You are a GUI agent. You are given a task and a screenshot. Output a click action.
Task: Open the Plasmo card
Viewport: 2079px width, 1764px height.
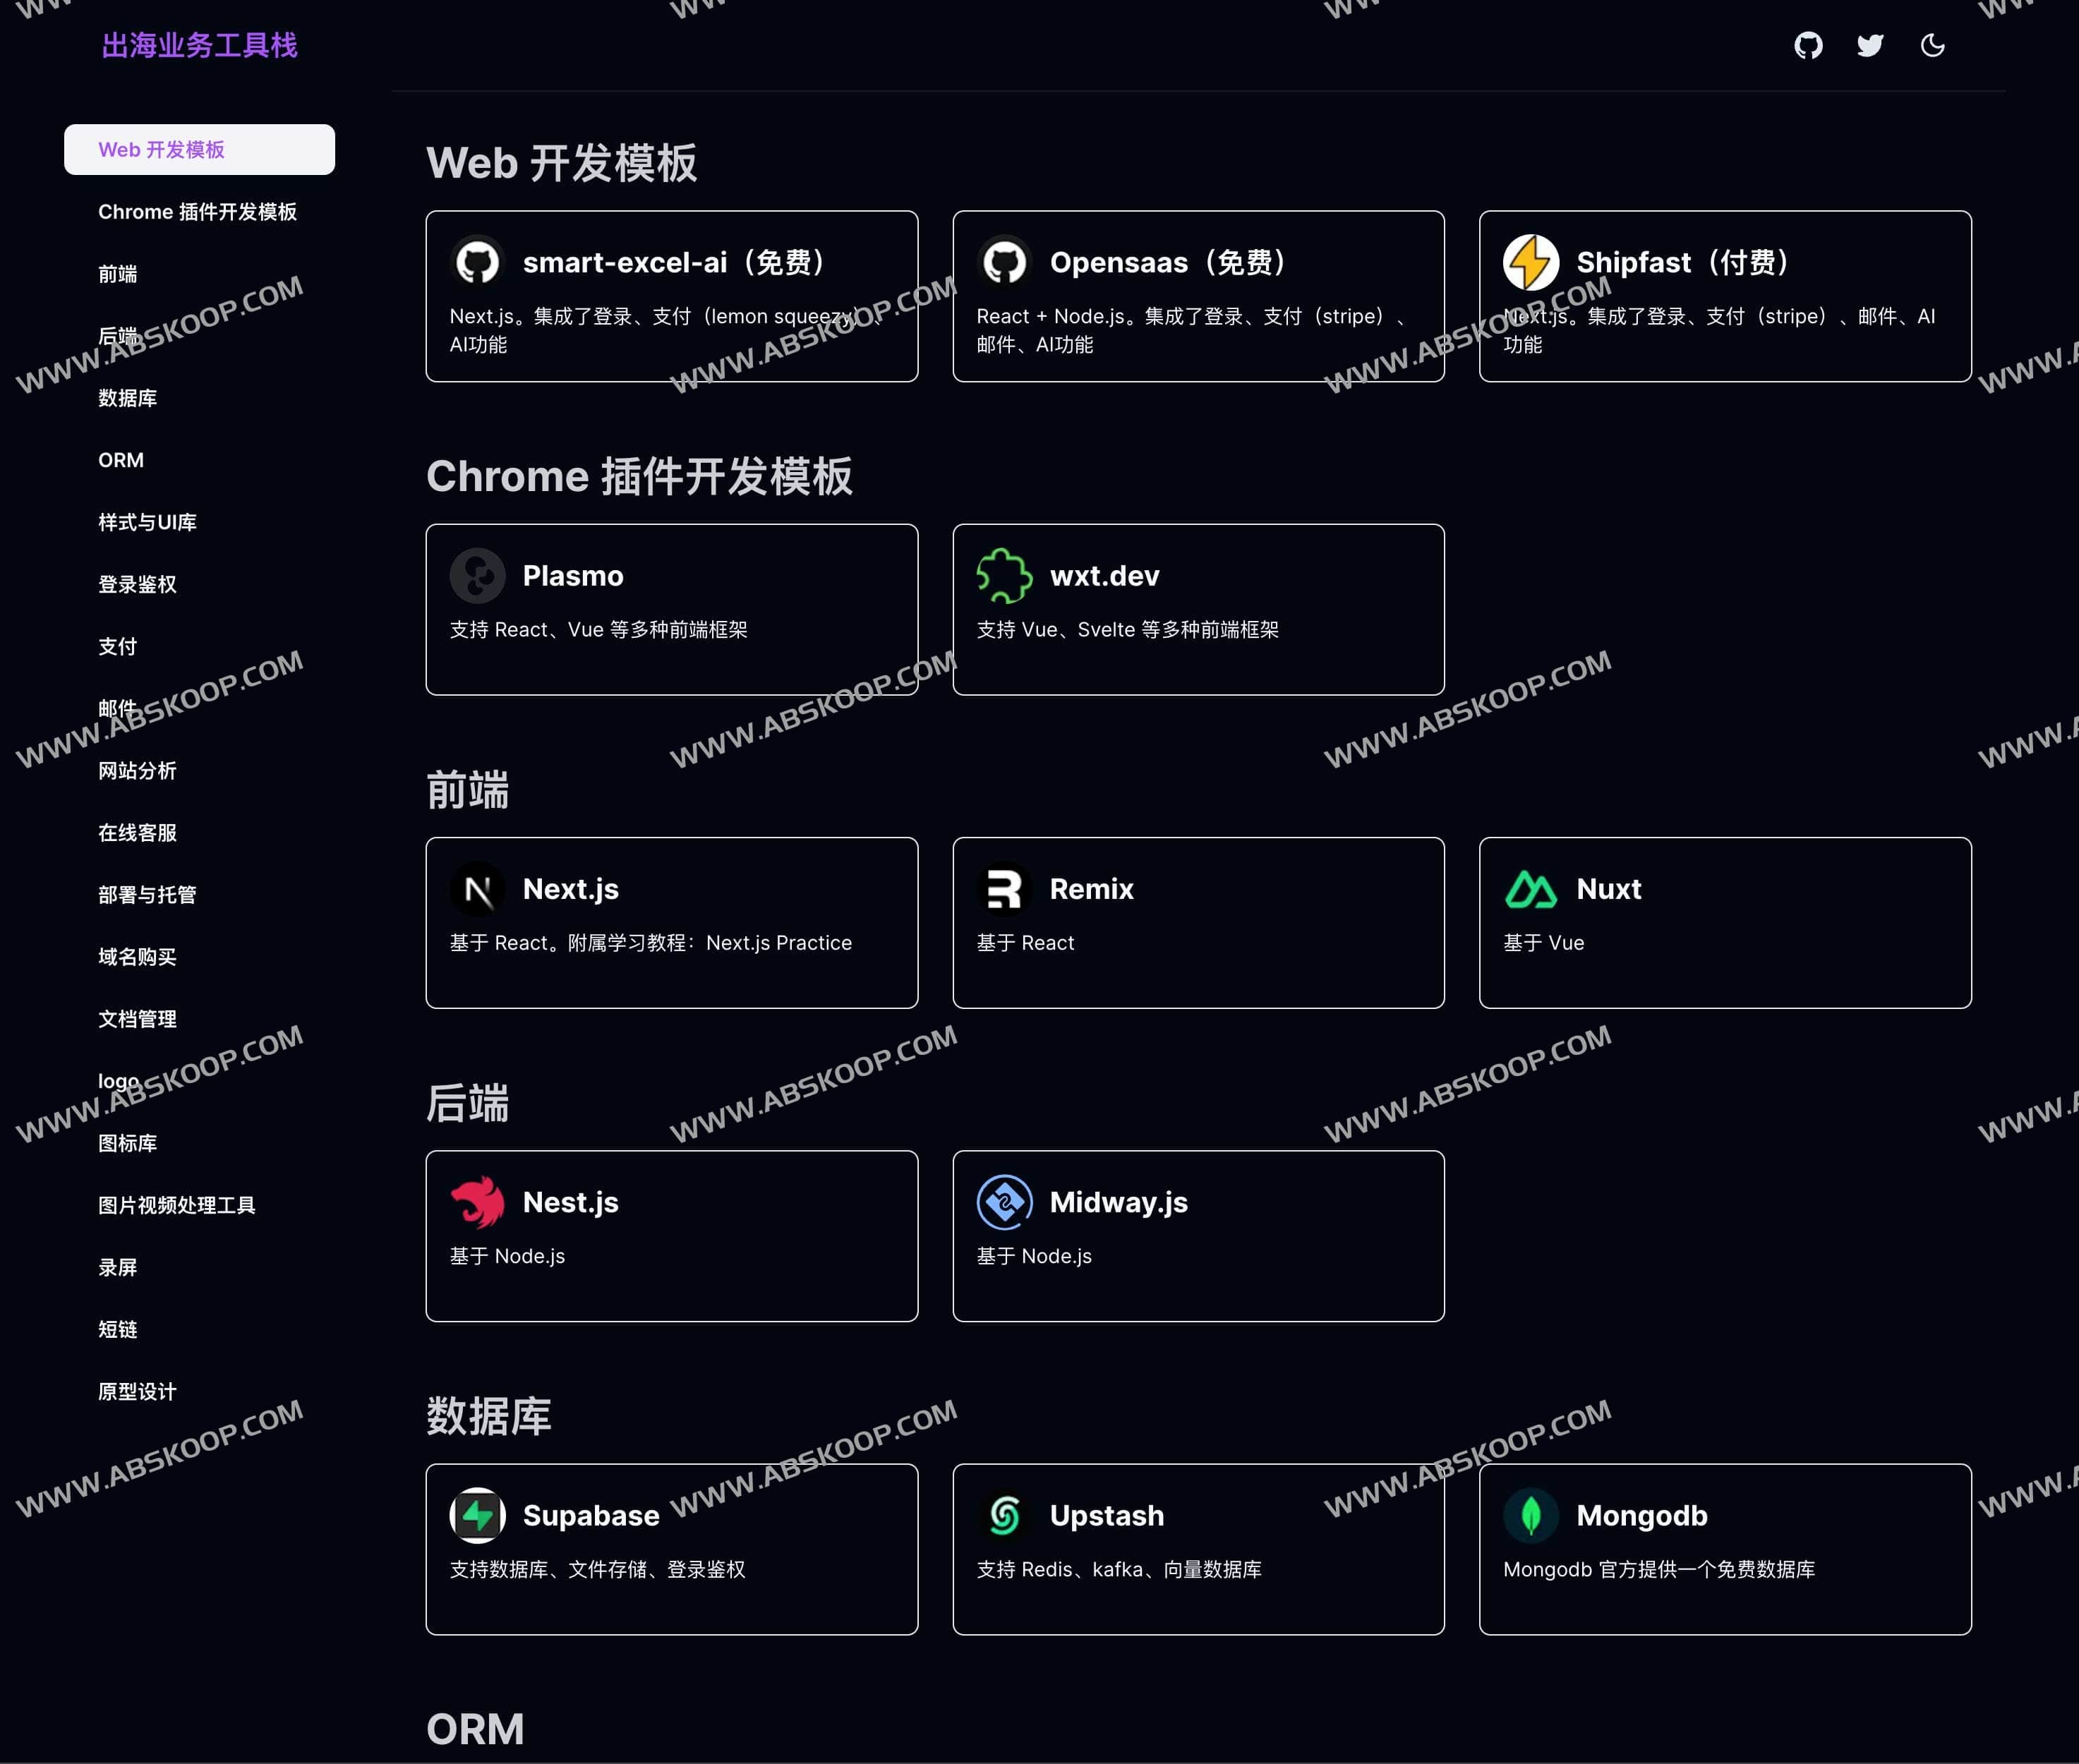tap(671, 608)
